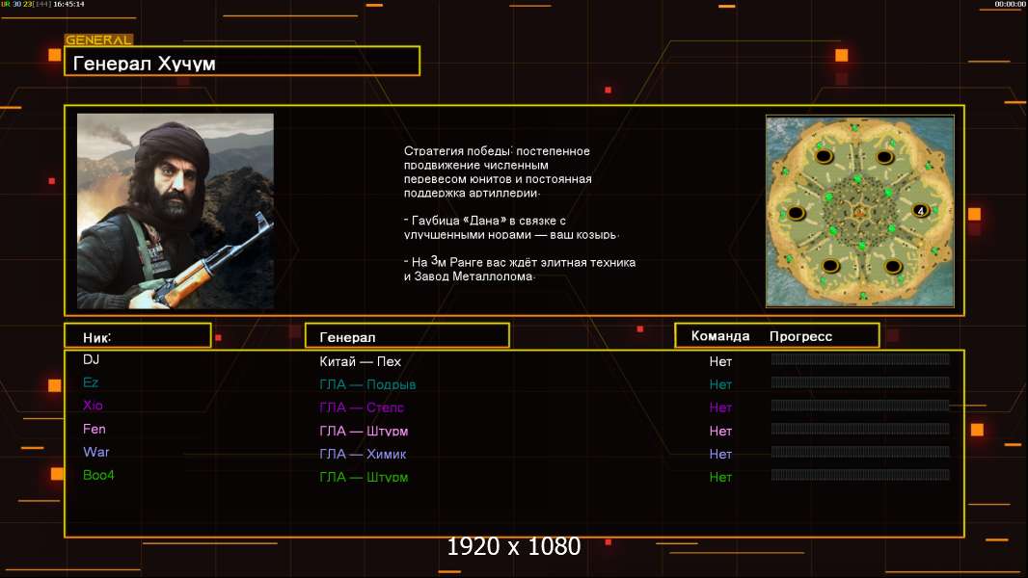Click the team value 'Нет' for War
Viewport: 1028px width, 578px height.
719,454
